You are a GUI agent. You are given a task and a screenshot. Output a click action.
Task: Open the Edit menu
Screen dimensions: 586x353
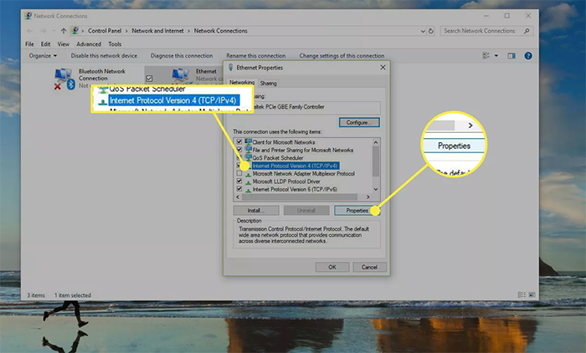45,44
